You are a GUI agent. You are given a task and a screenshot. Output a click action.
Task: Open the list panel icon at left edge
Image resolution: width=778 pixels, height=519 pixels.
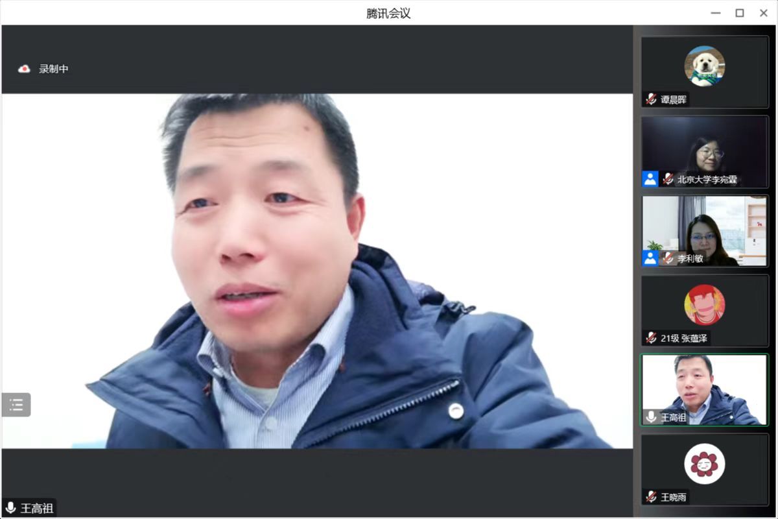pos(16,405)
